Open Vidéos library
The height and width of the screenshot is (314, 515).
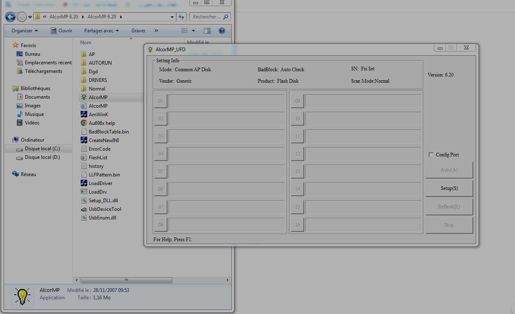[x=32, y=123]
